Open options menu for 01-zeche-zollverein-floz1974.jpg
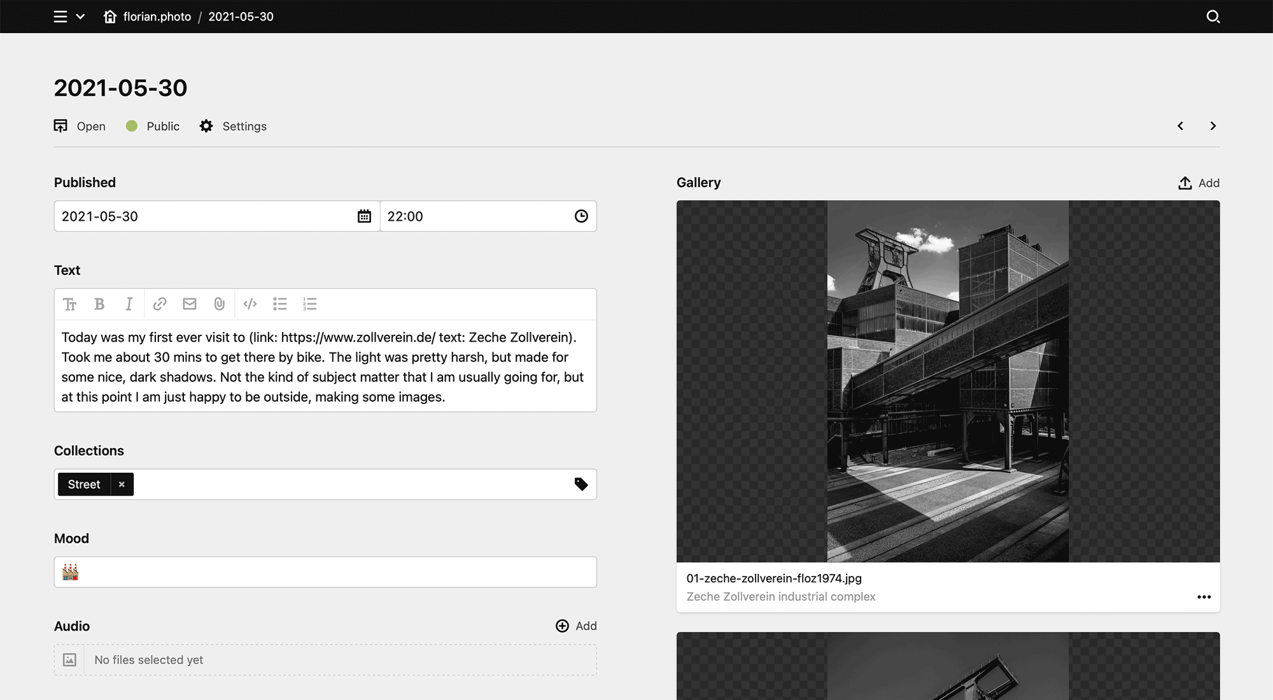 (1204, 597)
